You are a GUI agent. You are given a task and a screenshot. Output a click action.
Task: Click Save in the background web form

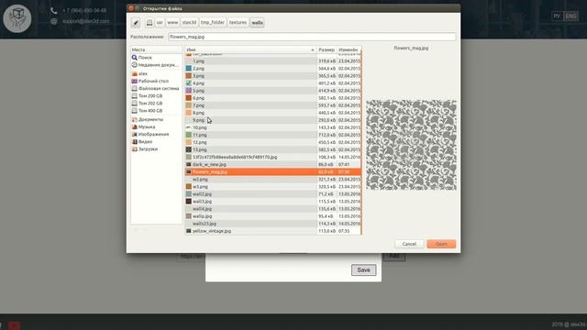pos(363,269)
